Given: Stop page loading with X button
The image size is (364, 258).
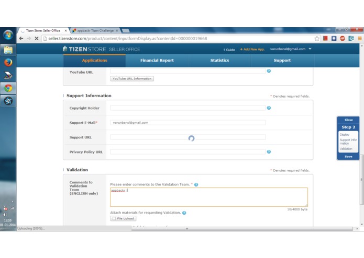Looking at the screenshot, I should (x=37, y=39).
